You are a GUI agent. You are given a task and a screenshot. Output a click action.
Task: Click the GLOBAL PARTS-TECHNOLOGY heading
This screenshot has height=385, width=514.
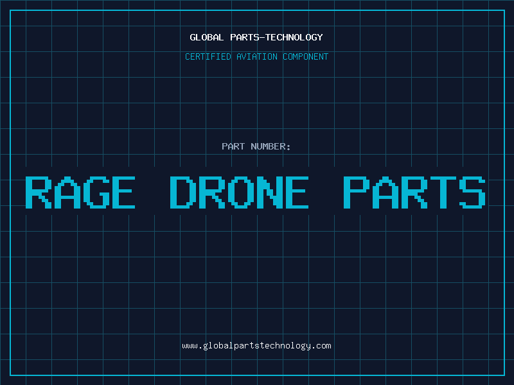[x=256, y=37]
